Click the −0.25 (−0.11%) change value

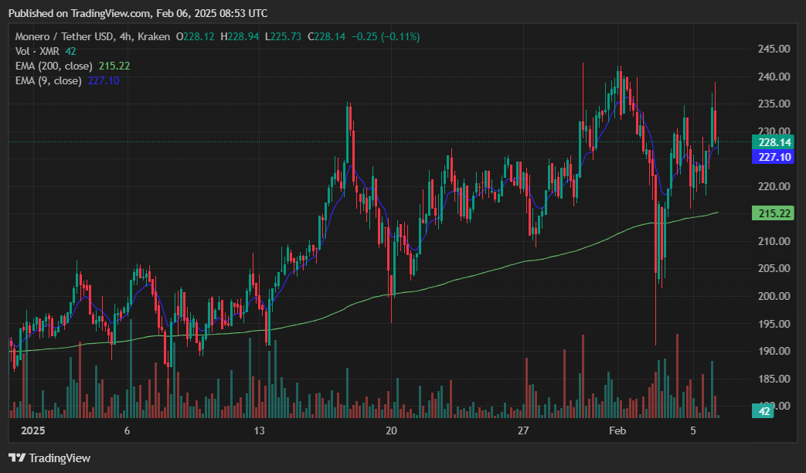coord(387,36)
